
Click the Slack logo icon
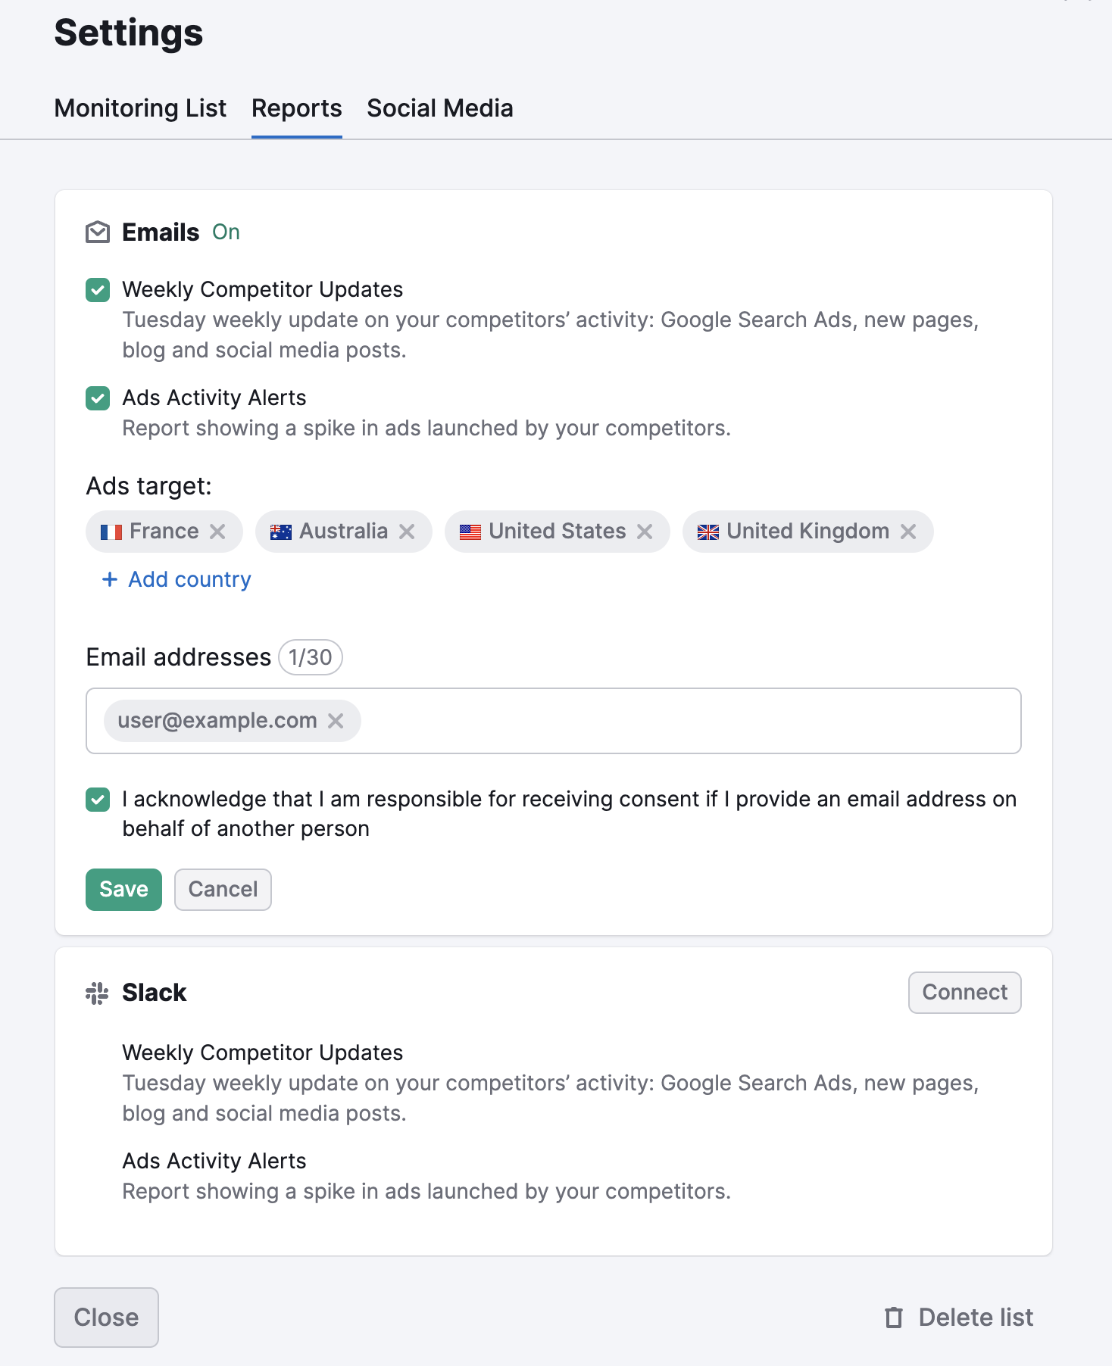click(x=97, y=993)
